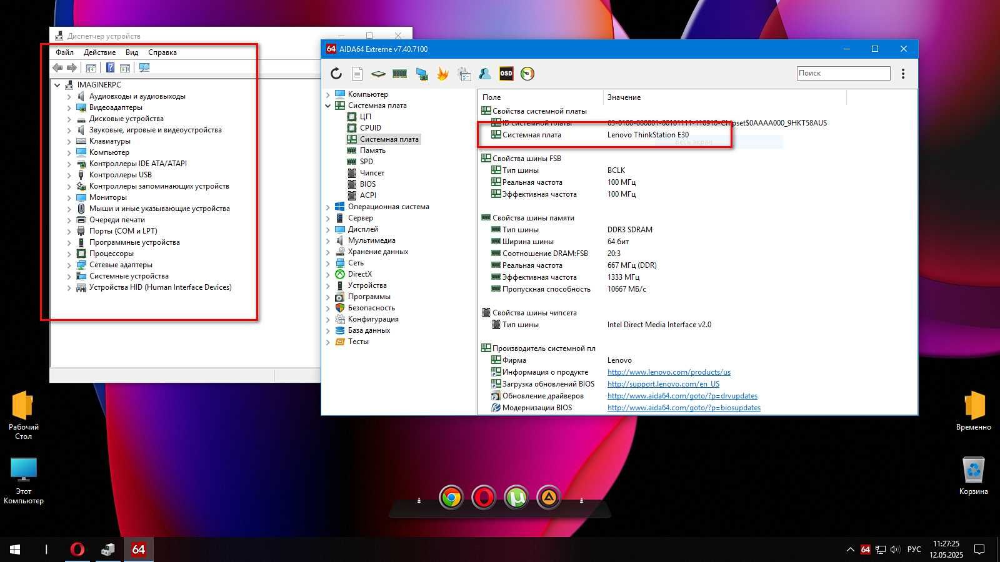Open the lenovo.com/products/us link
This screenshot has height=562, width=1000.
[669, 372]
